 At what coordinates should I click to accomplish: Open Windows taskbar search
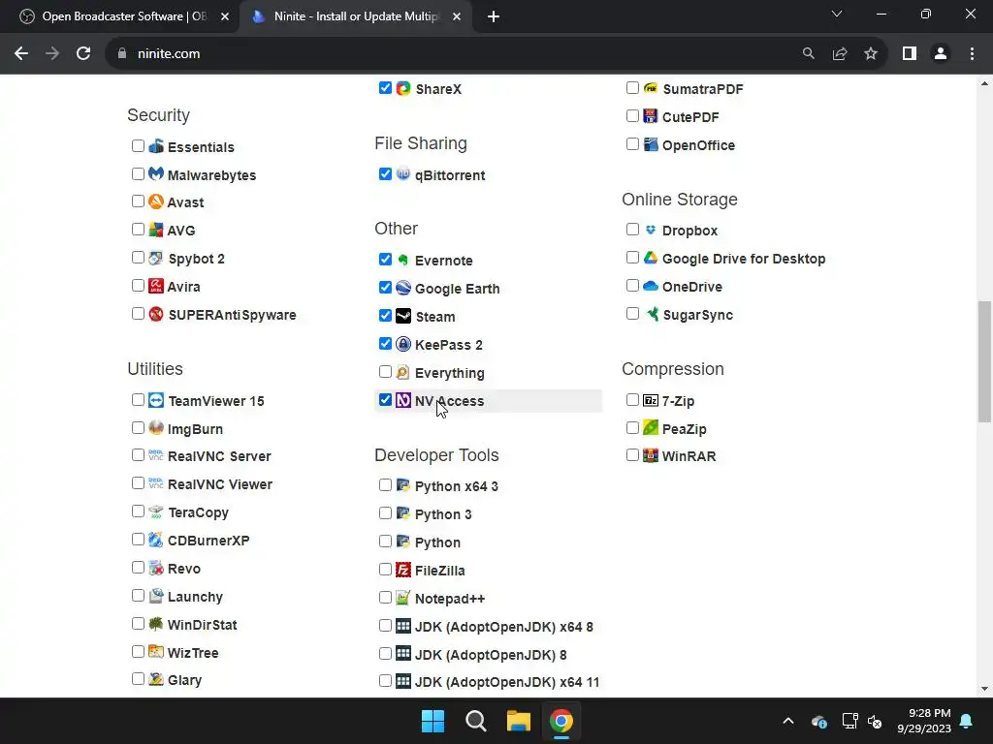(x=475, y=721)
